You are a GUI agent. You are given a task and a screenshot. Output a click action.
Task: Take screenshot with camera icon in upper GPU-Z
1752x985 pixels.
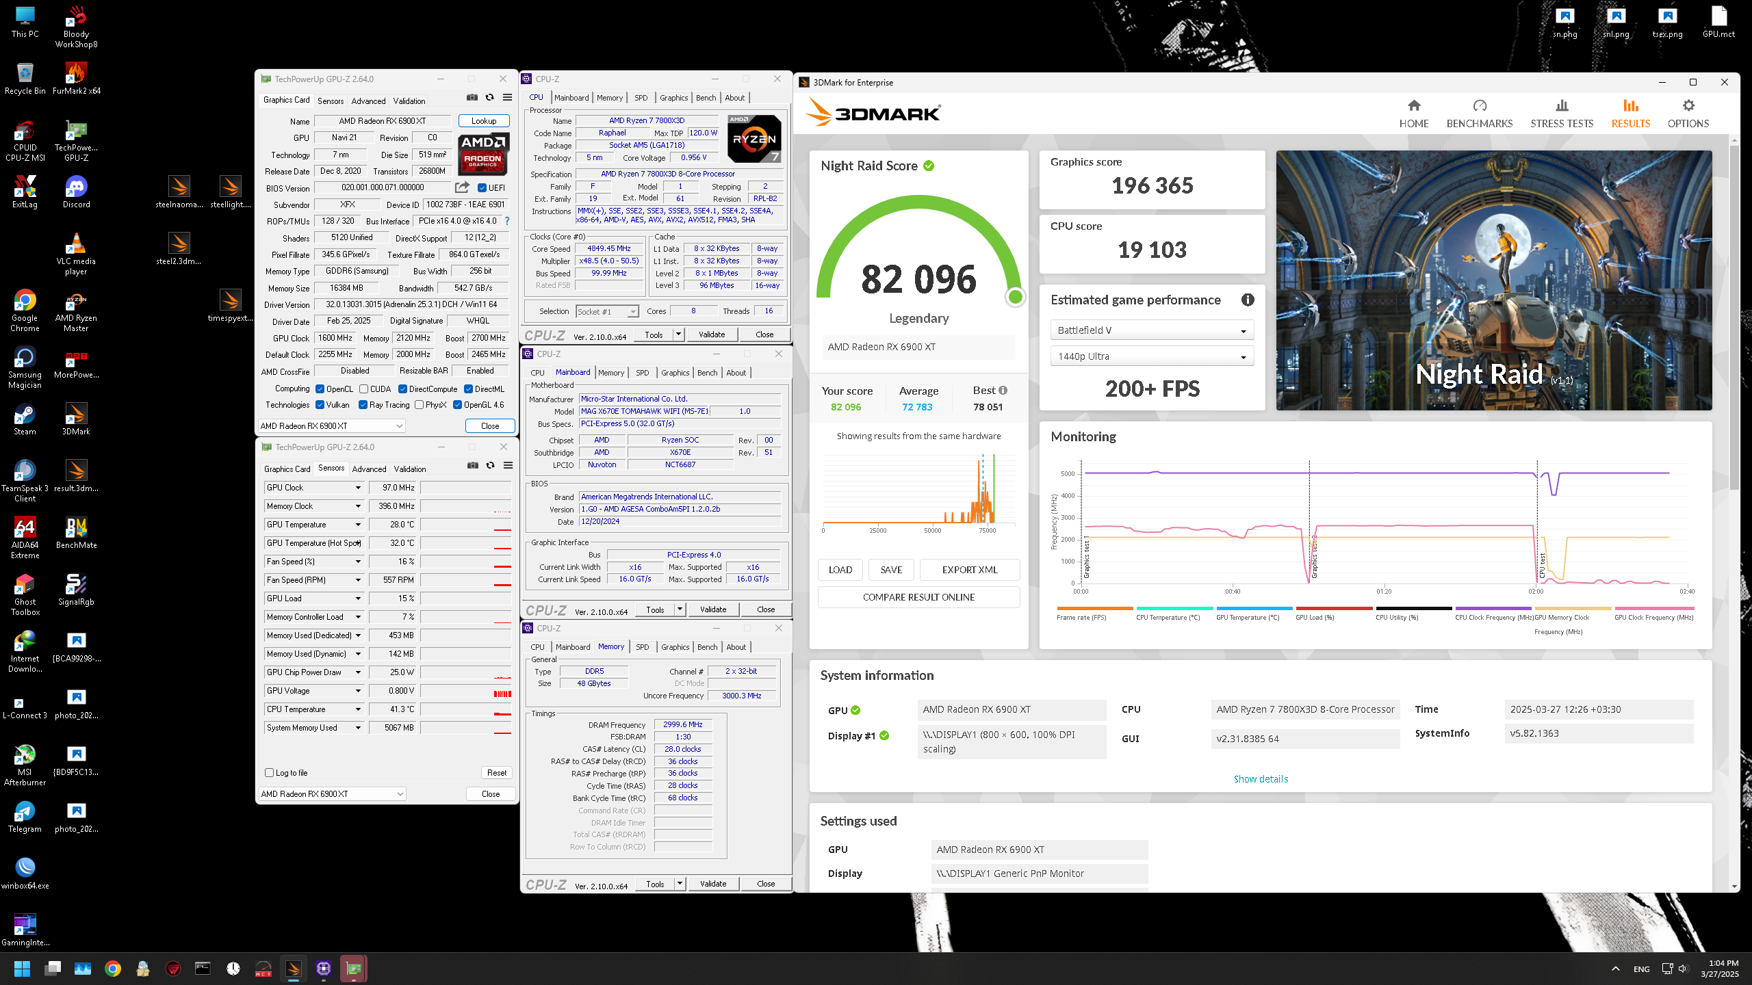tap(472, 97)
